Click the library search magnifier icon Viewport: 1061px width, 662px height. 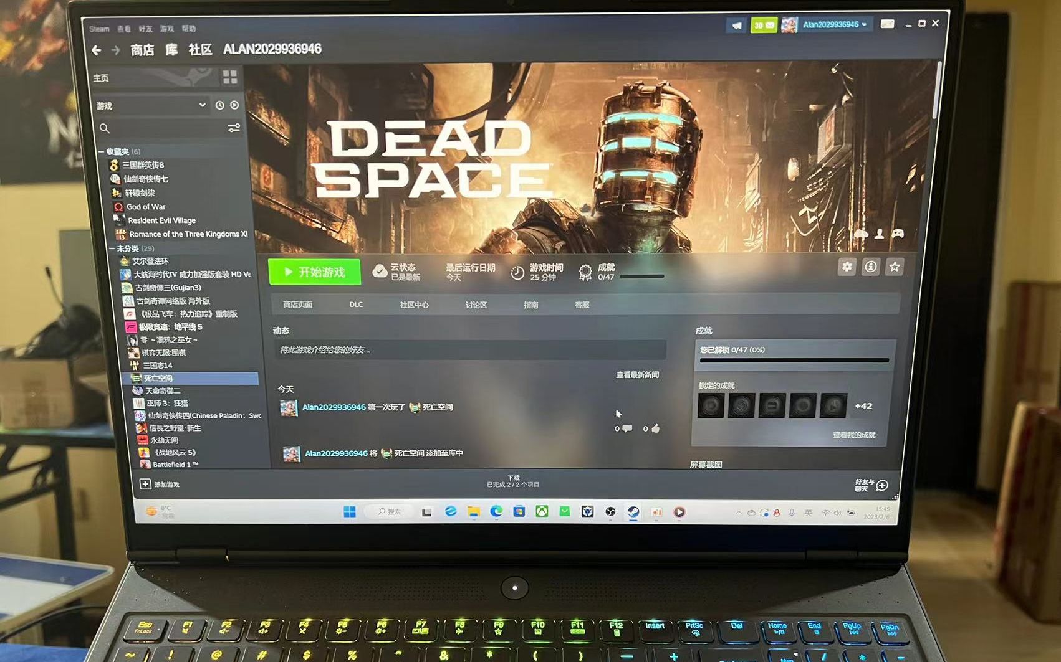(105, 128)
